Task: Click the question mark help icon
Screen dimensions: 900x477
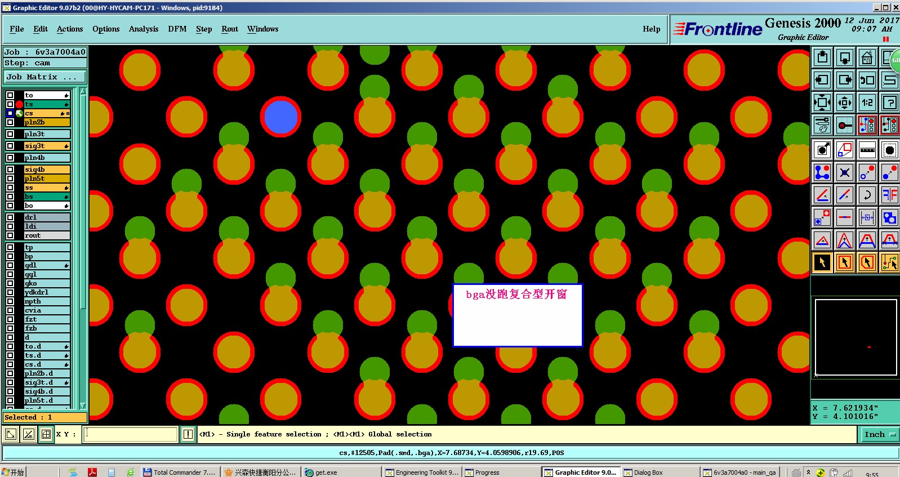Action: 890,102
